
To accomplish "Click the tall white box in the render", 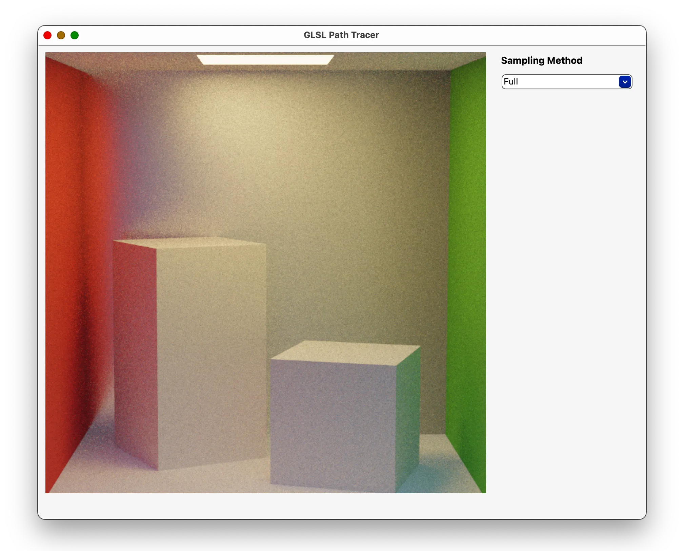I will (210, 339).
